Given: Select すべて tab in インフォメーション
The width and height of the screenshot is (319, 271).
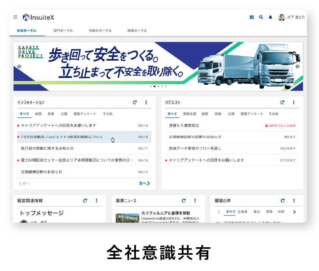Looking at the screenshot, I should click(24, 114).
